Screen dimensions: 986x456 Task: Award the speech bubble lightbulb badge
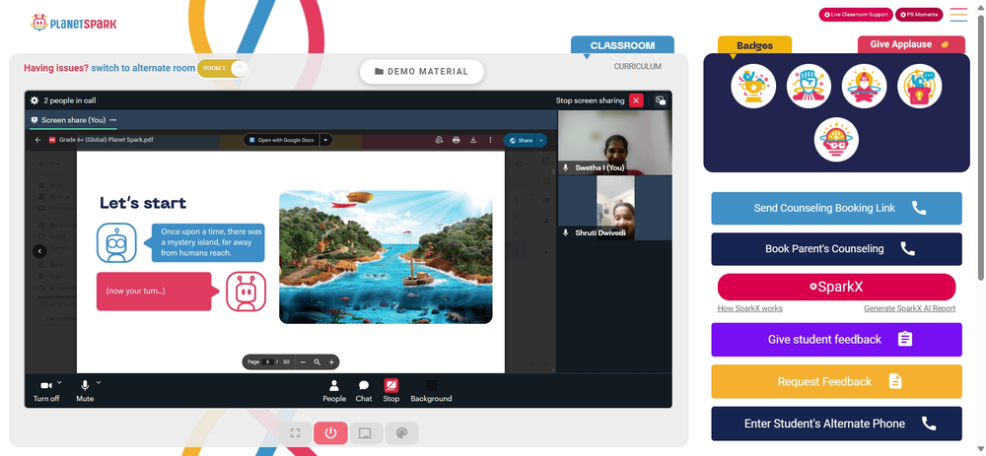(919, 86)
